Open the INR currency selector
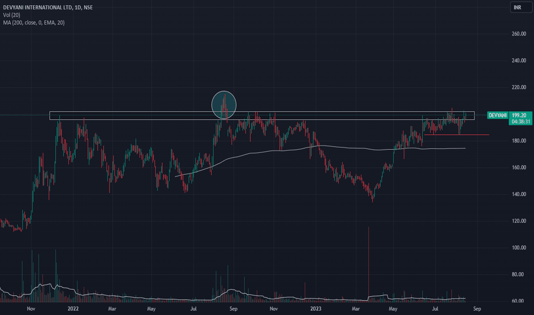This screenshot has width=534, height=315. pyautogui.click(x=521, y=7)
